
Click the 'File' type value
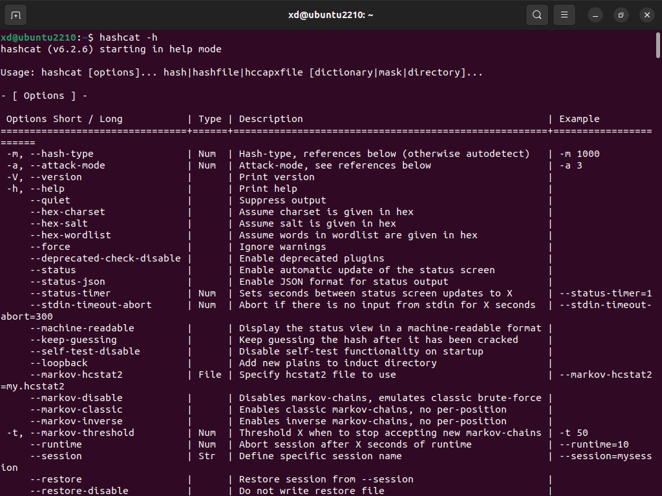pyautogui.click(x=210, y=375)
